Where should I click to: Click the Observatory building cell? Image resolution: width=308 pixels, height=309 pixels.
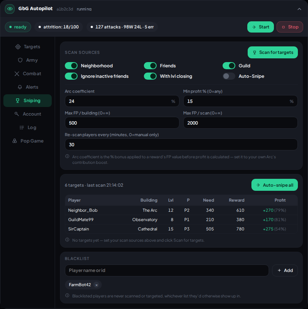[145, 220]
